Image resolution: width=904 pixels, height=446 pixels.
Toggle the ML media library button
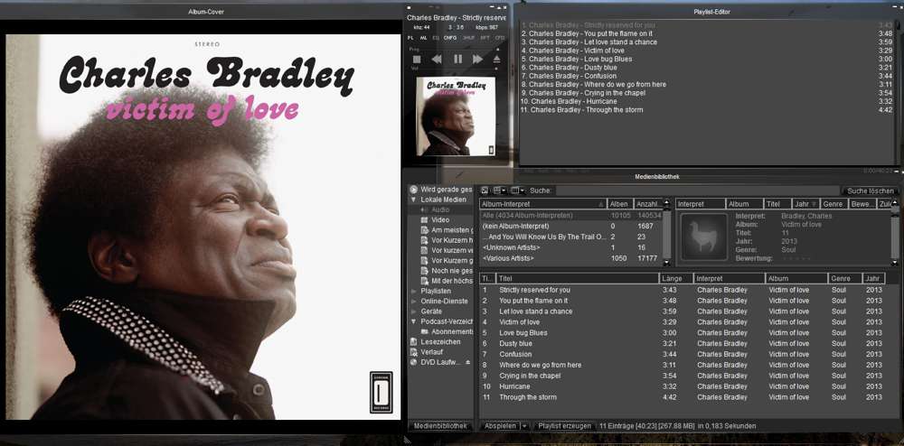tap(423, 38)
